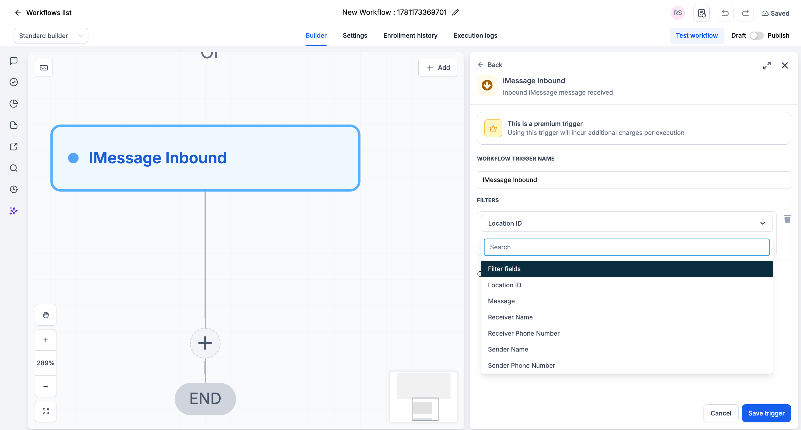Select Message filter option
Viewport: 801px width, 430px height.
click(626, 301)
